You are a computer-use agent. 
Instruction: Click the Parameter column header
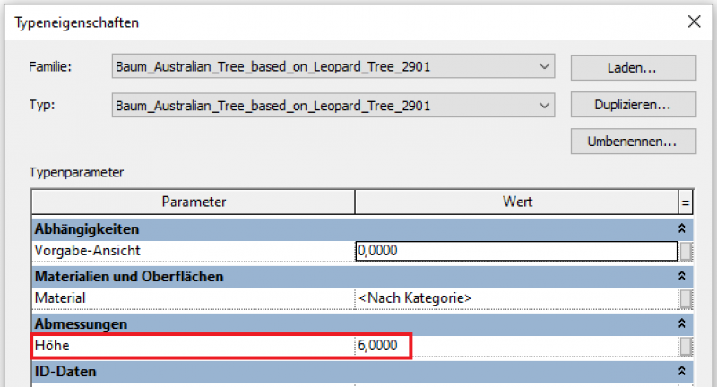point(194,202)
